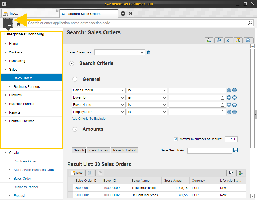This screenshot has width=257, height=200.
Task: Click the vertical scrollbar down arrow
Action: 252,196
